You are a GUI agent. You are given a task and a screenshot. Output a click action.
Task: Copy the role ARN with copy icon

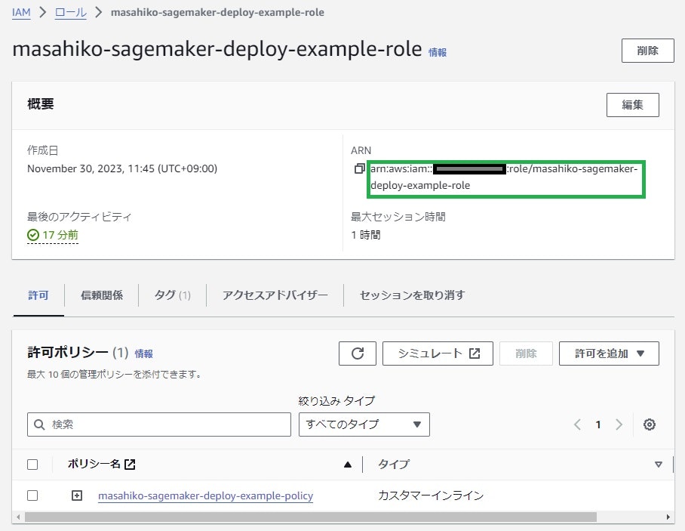pos(359,168)
